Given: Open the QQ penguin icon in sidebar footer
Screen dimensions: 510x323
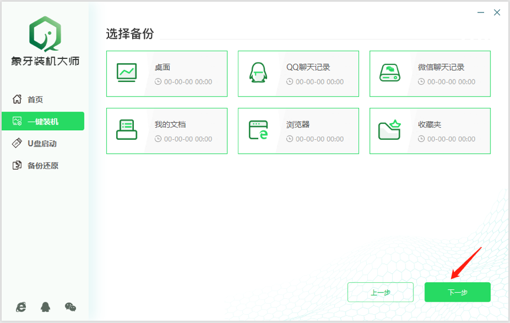Looking at the screenshot, I should [45, 306].
